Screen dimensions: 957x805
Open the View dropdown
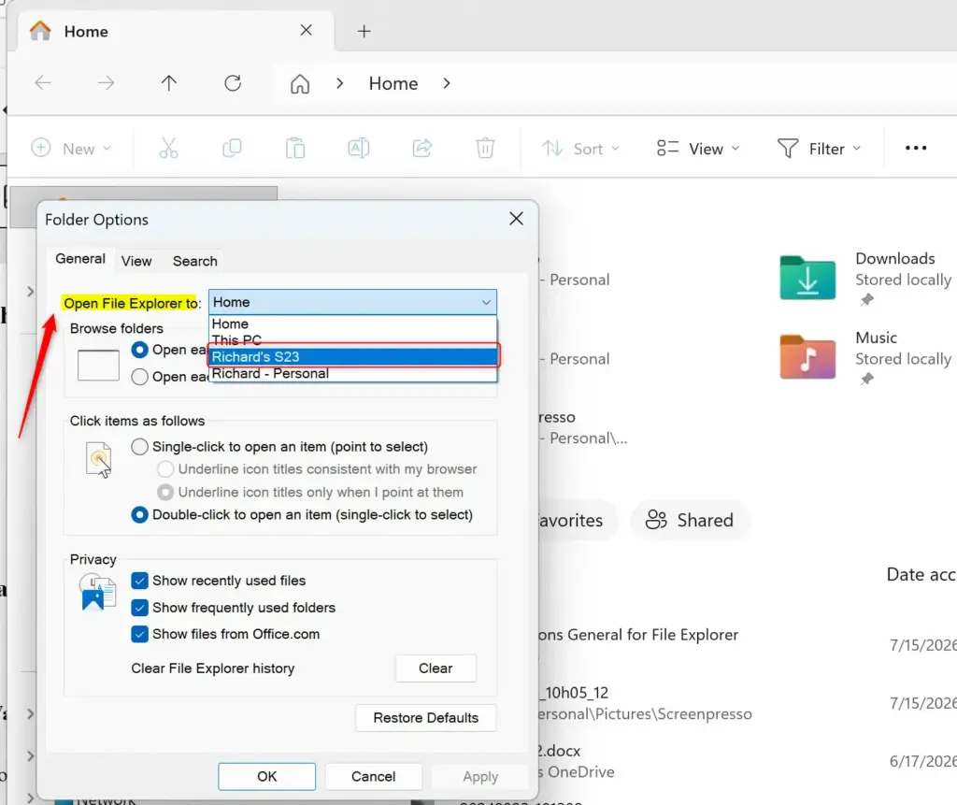[x=698, y=149]
